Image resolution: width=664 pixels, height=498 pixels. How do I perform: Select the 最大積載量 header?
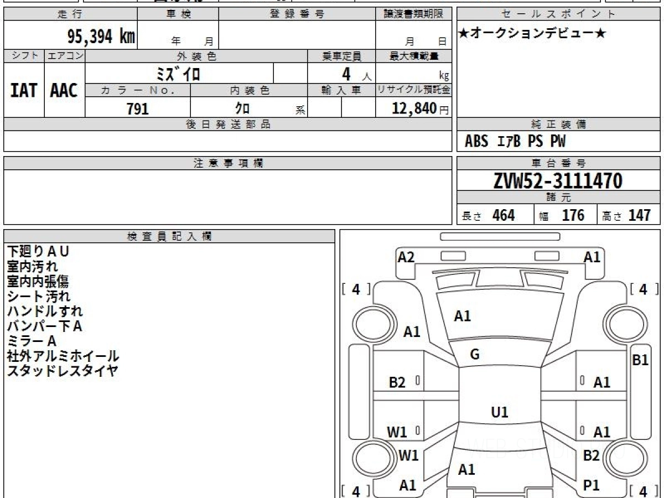414,56
